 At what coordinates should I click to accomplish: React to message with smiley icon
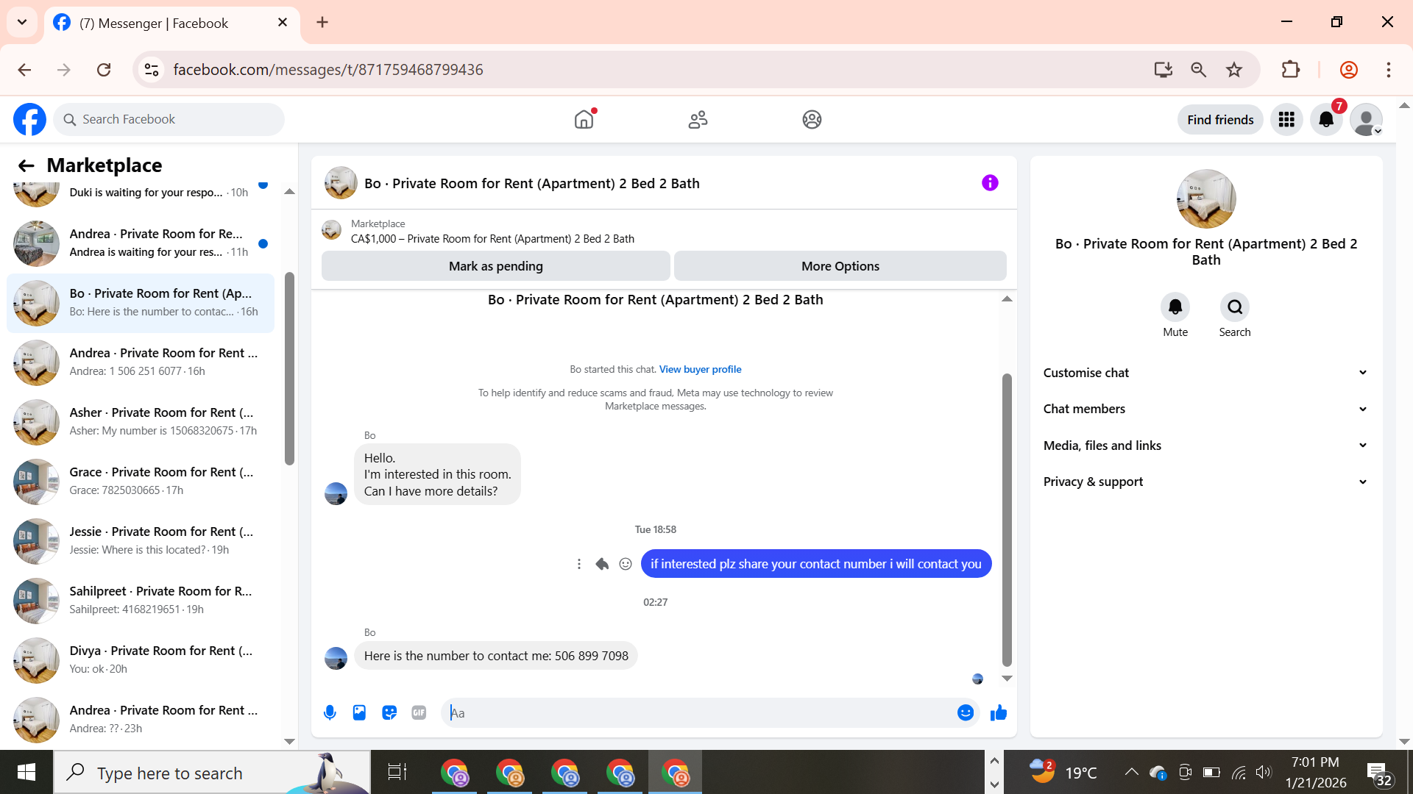(x=626, y=564)
